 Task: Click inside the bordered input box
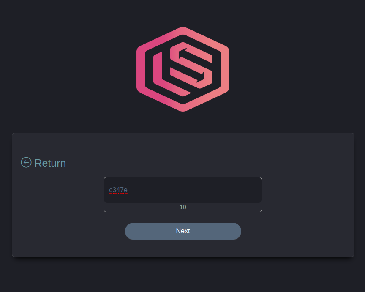[183, 195]
